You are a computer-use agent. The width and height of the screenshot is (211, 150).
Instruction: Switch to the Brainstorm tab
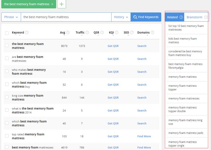(x=196, y=17)
